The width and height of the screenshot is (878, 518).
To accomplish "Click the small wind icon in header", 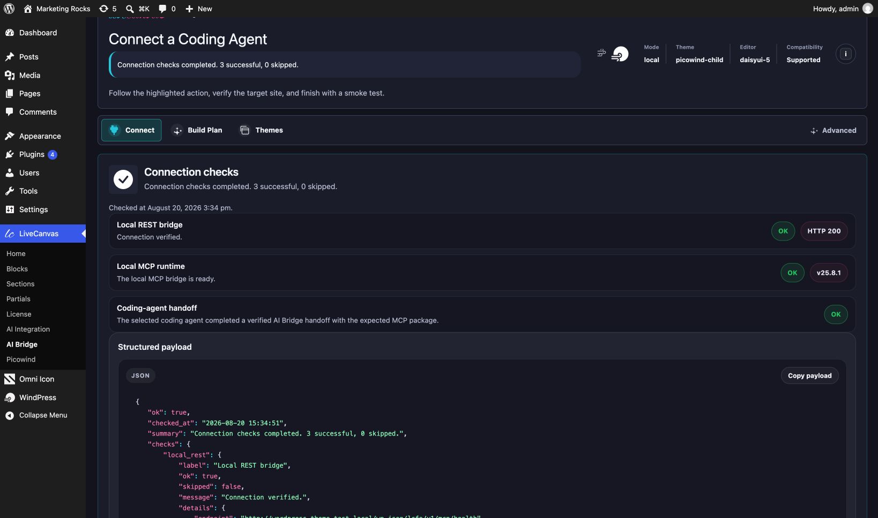I will tap(601, 52).
